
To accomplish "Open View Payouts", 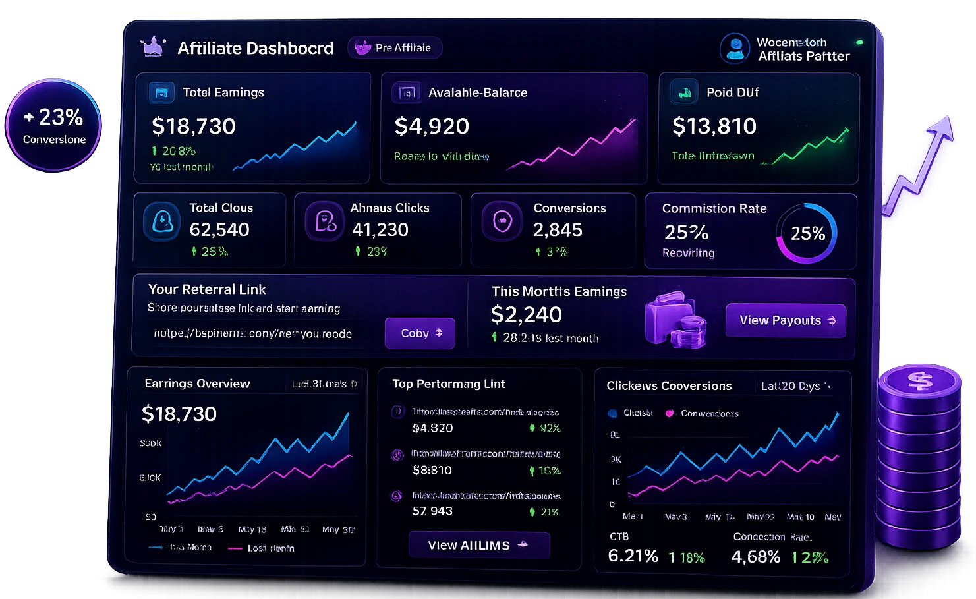I will (786, 320).
